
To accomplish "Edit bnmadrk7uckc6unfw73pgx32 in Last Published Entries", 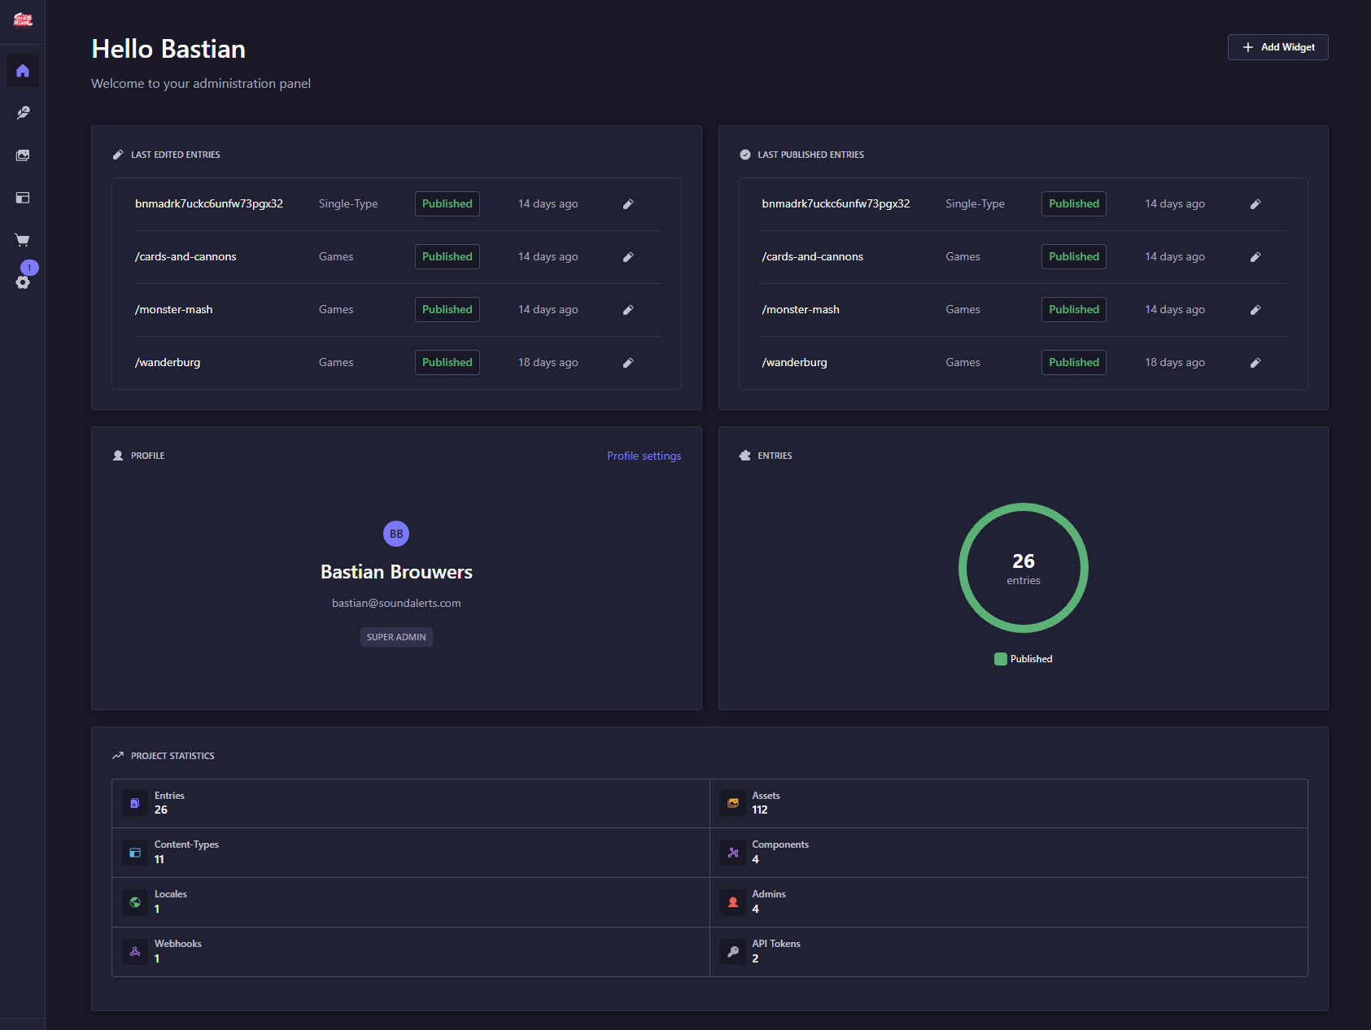I will pos(1255,204).
